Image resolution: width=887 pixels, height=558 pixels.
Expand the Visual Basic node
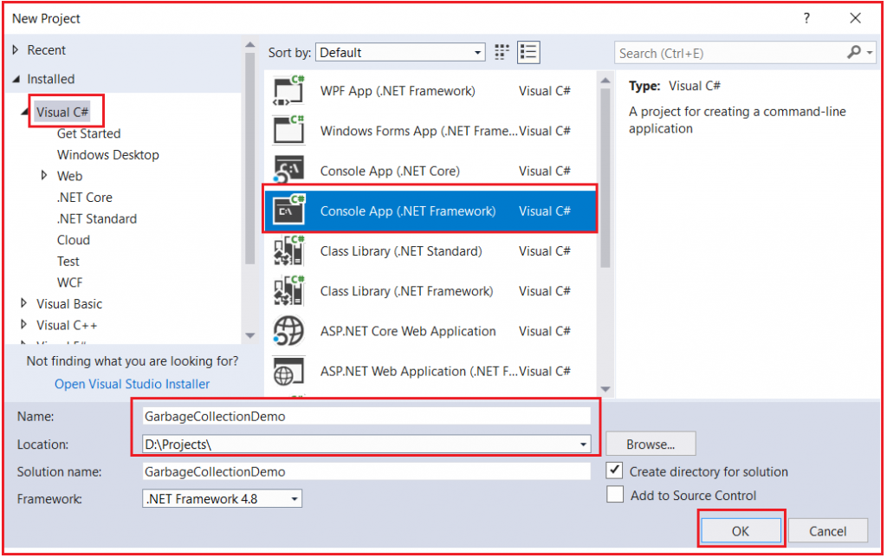pos(23,304)
